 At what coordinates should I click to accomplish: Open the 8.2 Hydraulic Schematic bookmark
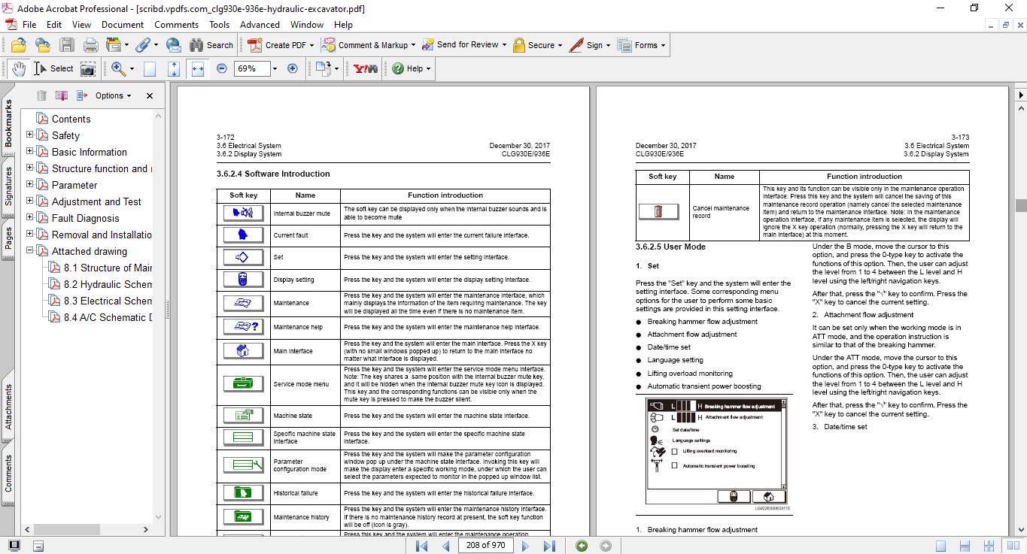(108, 284)
